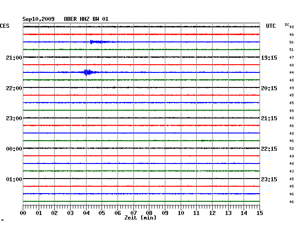
Task: Pick the large event near minute 04 on the 19:45 blue trace
Action: click(x=89, y=72)
